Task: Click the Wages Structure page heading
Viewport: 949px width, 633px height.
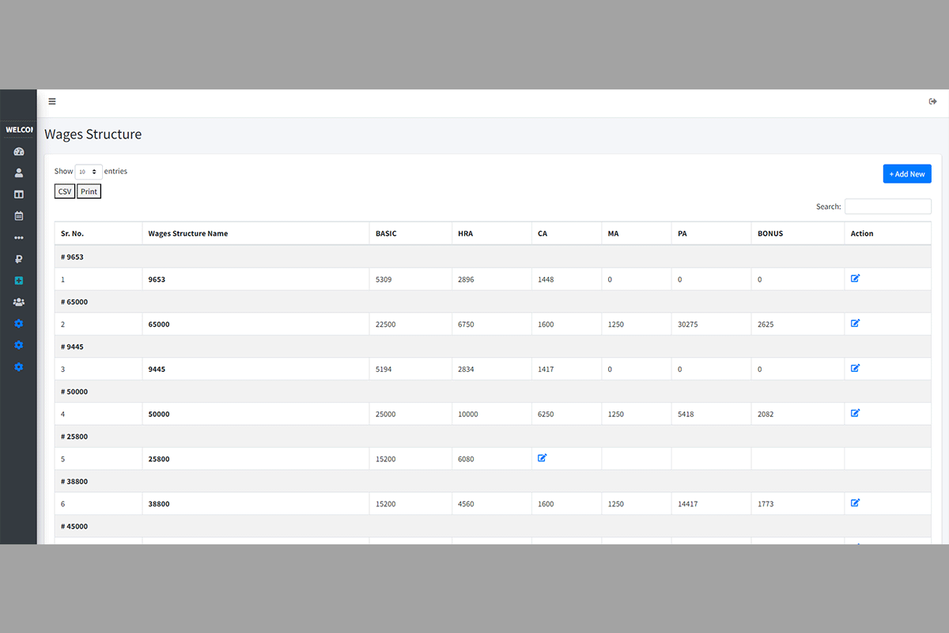Action: click(93, 135)
